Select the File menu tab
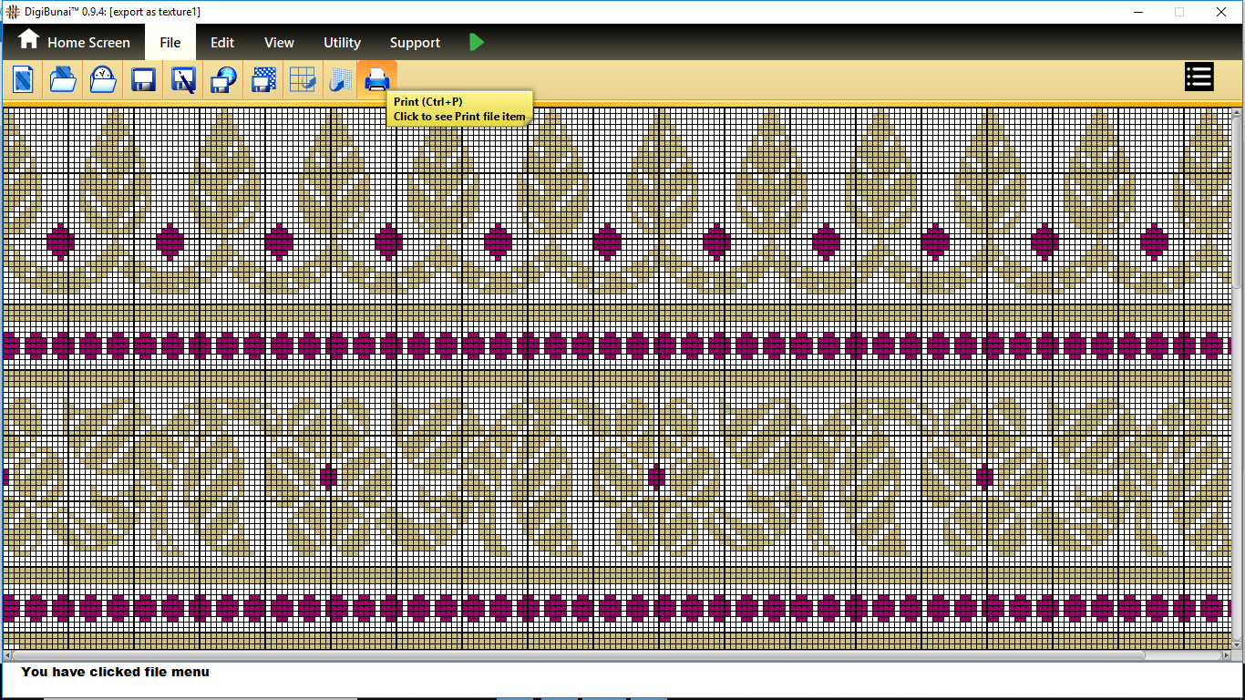The width and height of the screenshot is (1245, 700). tap(170, 43)
